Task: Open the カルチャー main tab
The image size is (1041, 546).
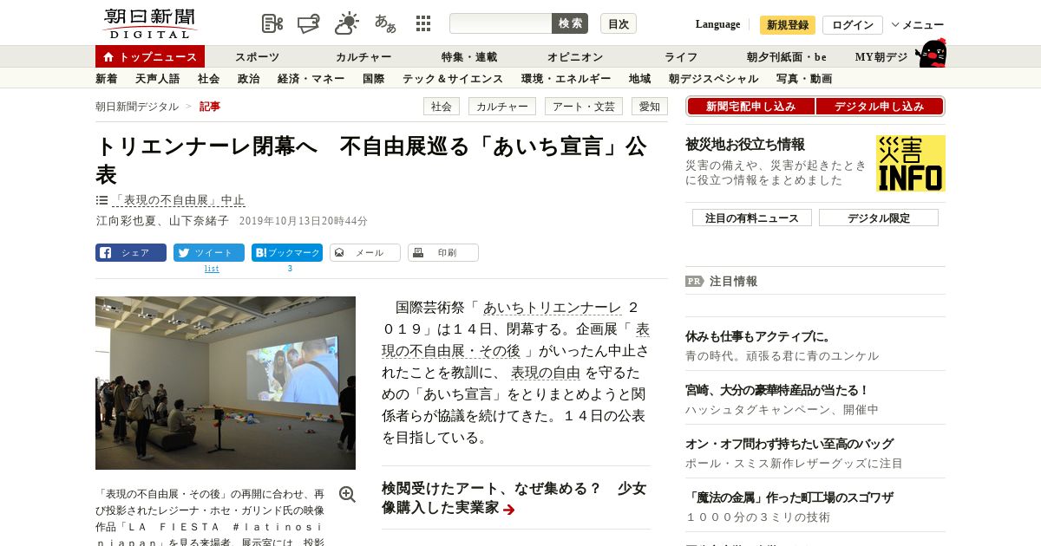Action: coord(363,57)
